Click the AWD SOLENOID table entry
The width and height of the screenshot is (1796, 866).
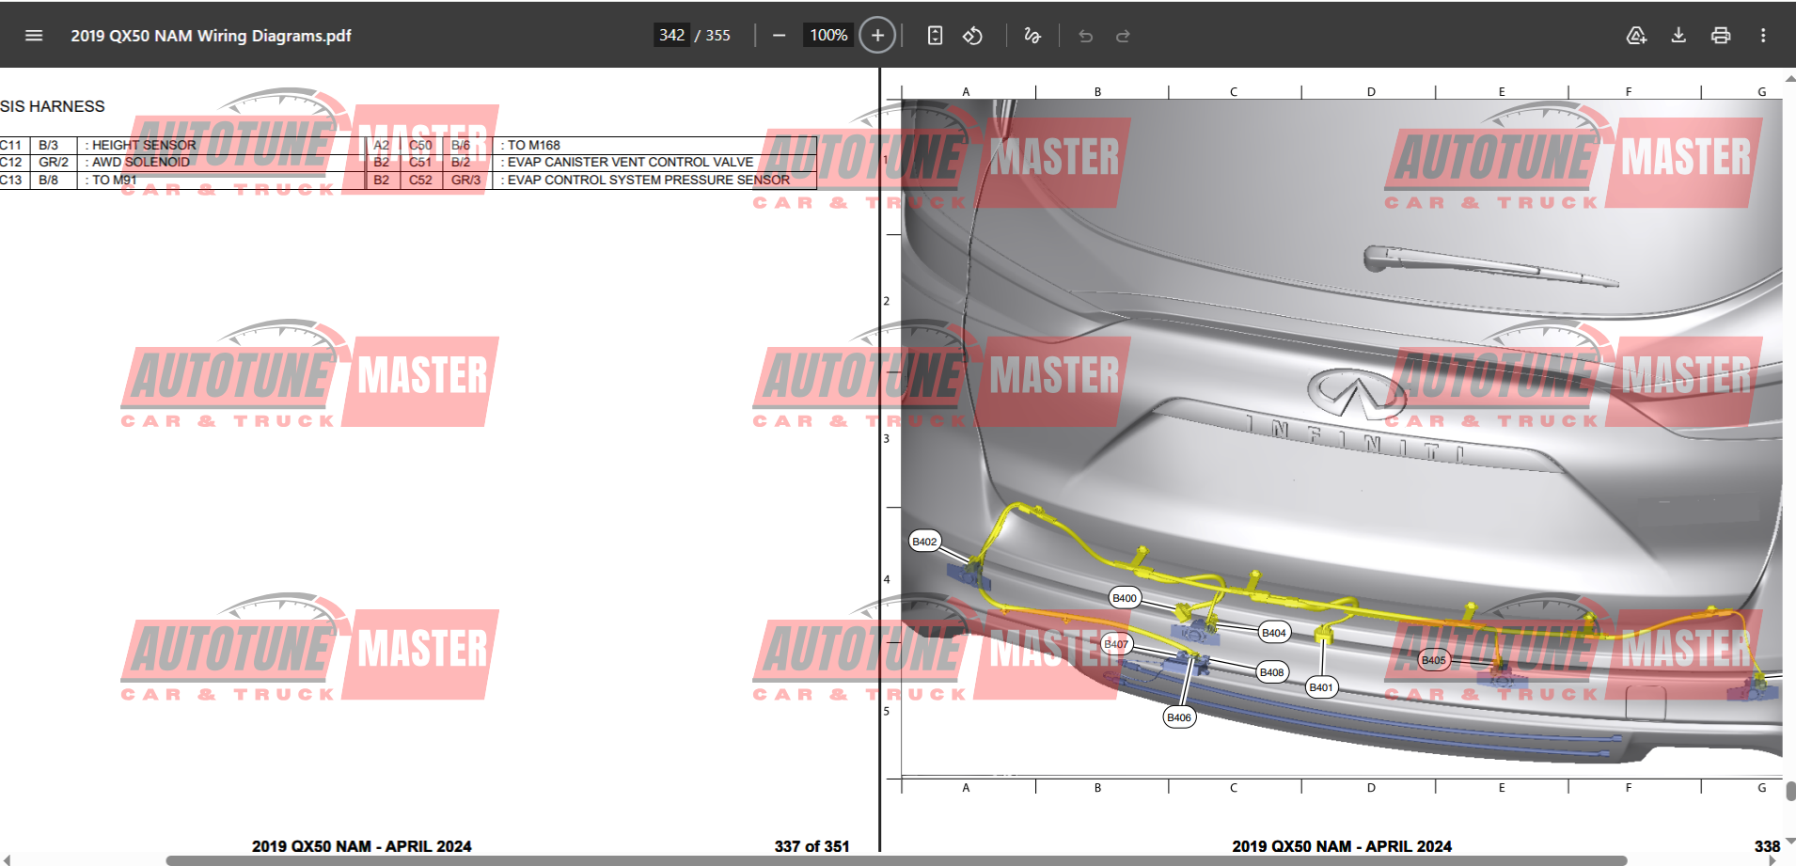[x=140, y=162]
